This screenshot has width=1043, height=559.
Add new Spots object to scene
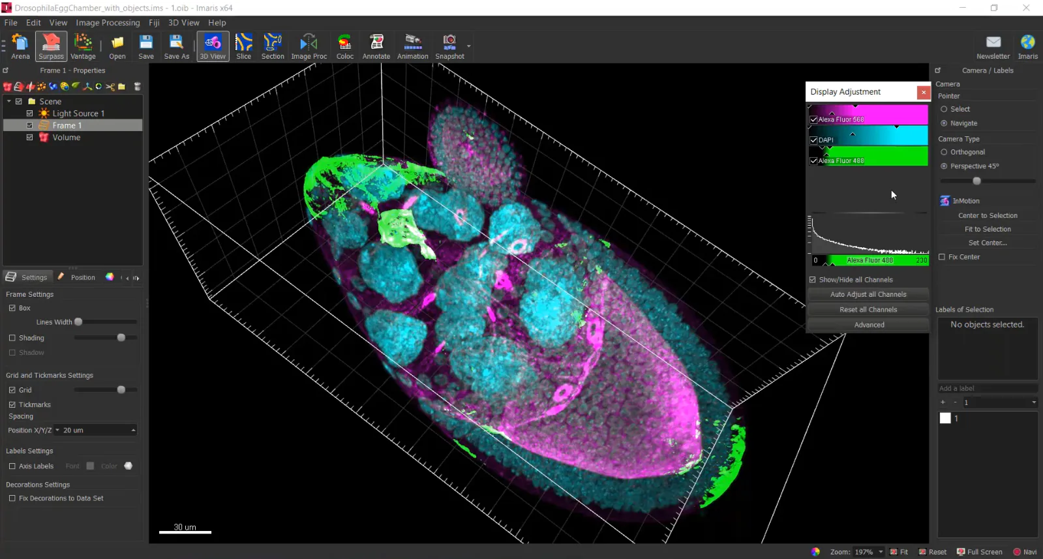(x=41, y=86)
